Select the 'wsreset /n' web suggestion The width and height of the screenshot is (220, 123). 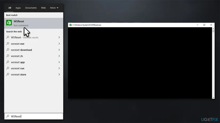click(34, 56)
